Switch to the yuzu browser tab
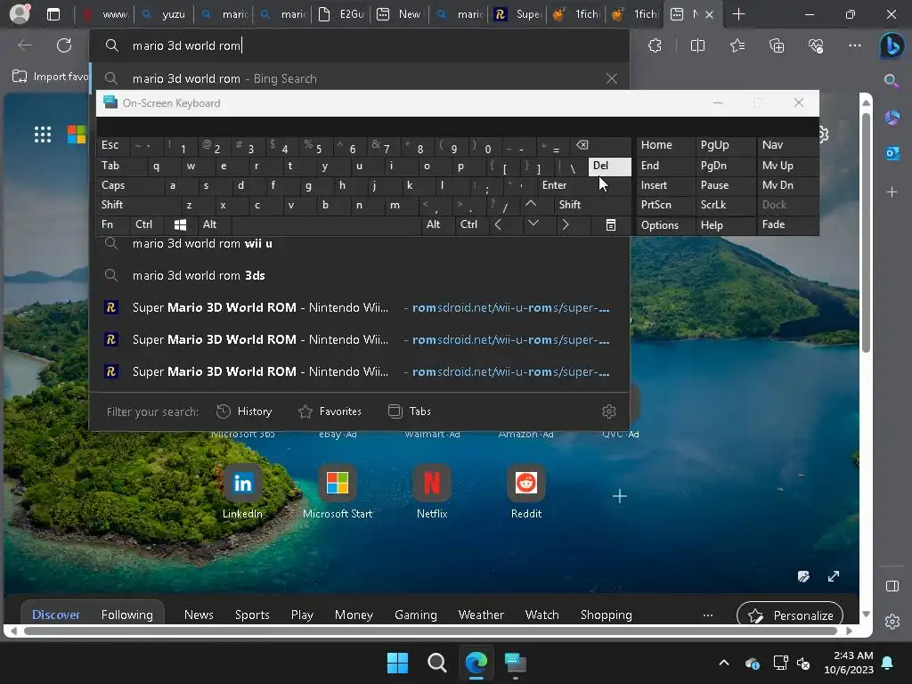The width and height of the screenshot is (912, 684). click(164, 14)
